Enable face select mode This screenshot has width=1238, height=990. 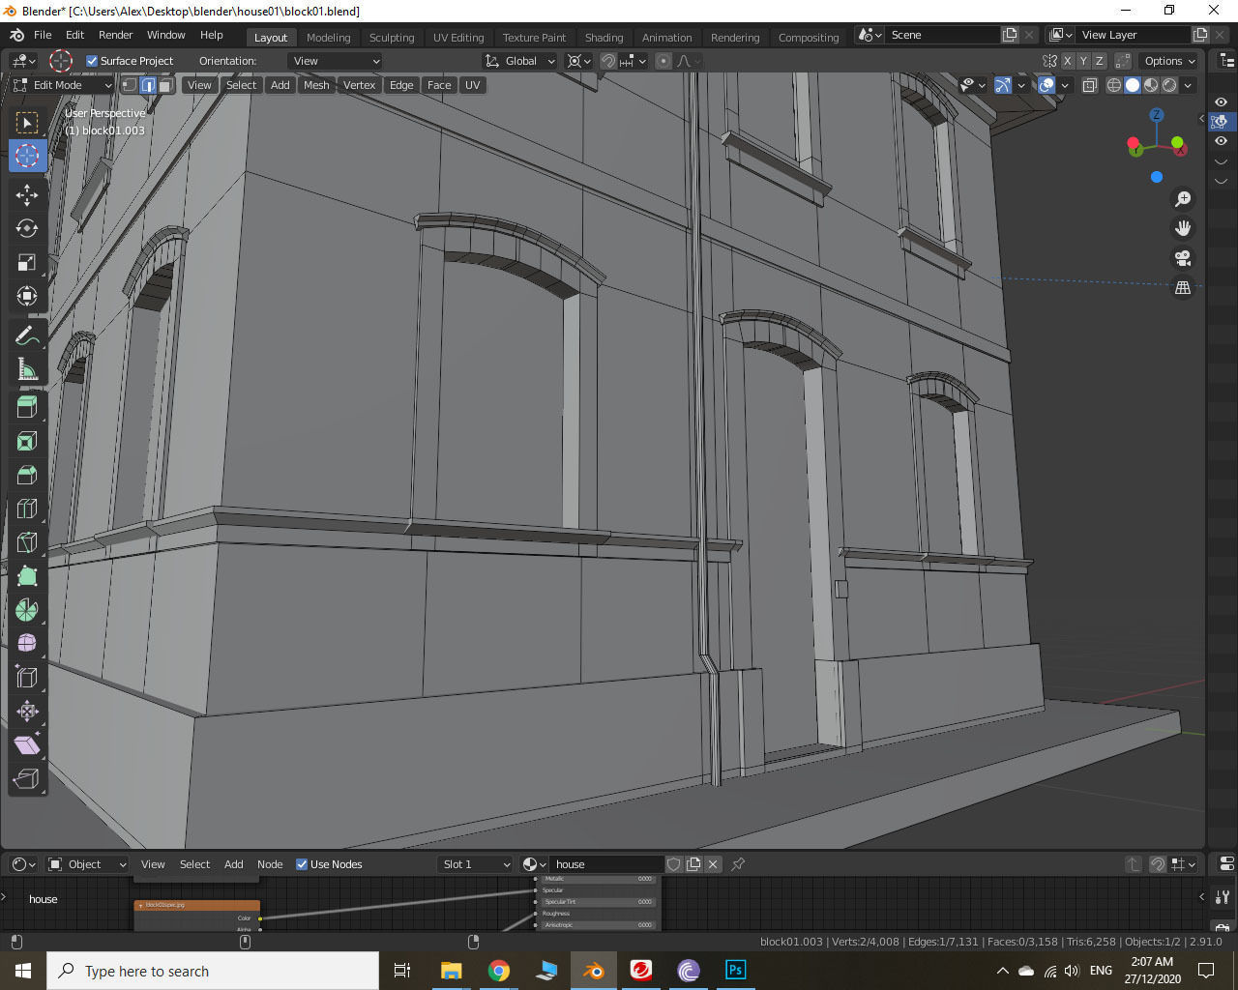(166, 85)
